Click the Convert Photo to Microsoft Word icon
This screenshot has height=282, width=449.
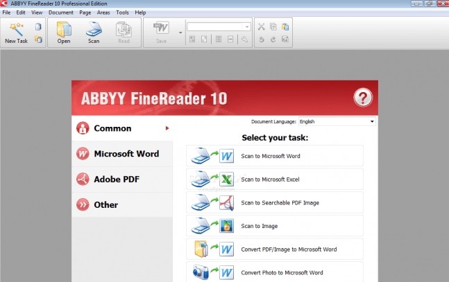point(214,272)
